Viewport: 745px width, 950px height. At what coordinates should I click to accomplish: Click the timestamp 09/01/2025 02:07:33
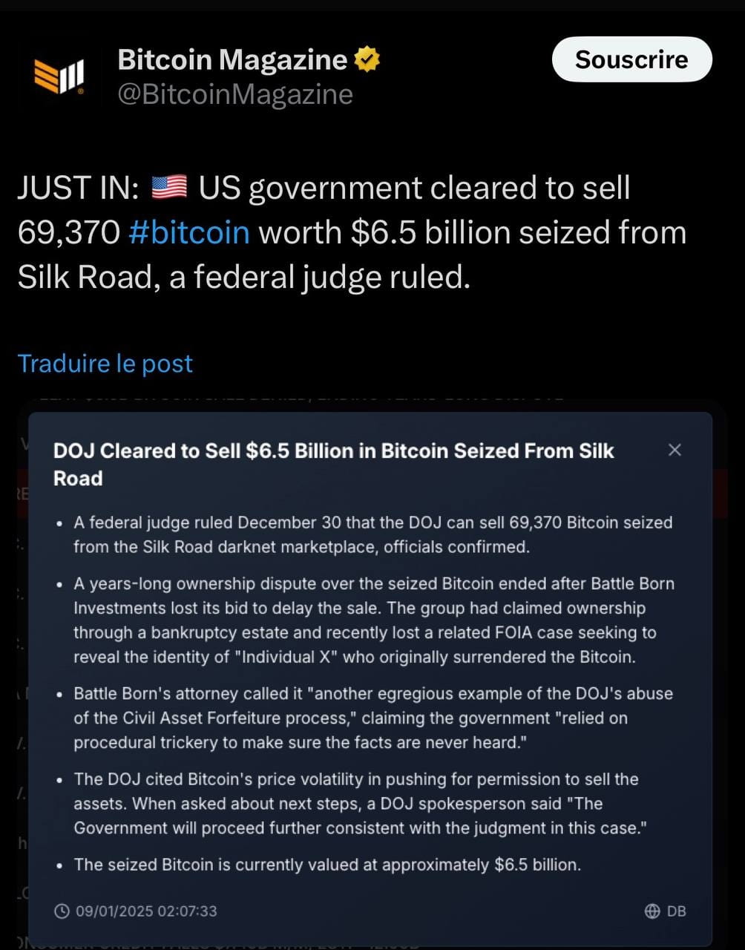(x=145, y=911)
